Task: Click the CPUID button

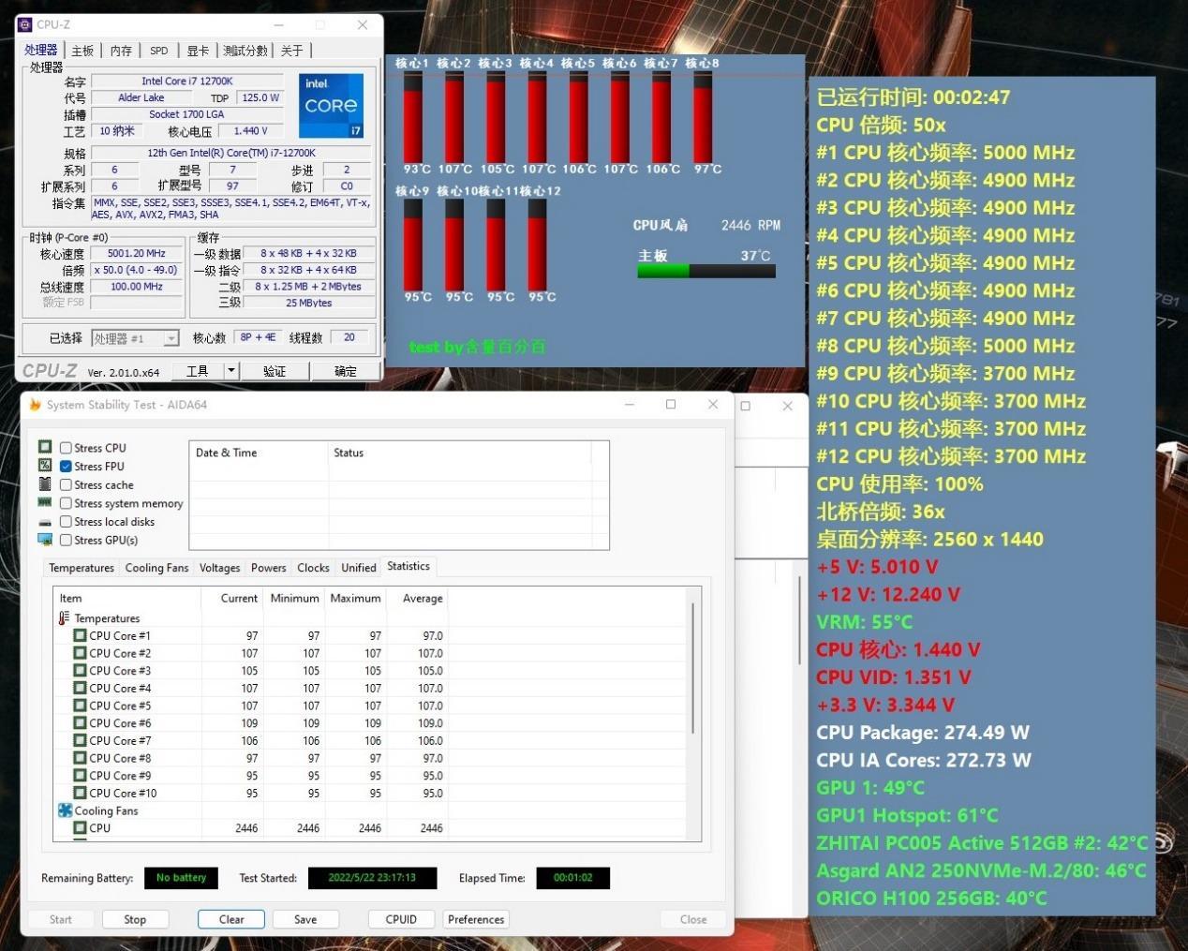Action: point(401,919)
